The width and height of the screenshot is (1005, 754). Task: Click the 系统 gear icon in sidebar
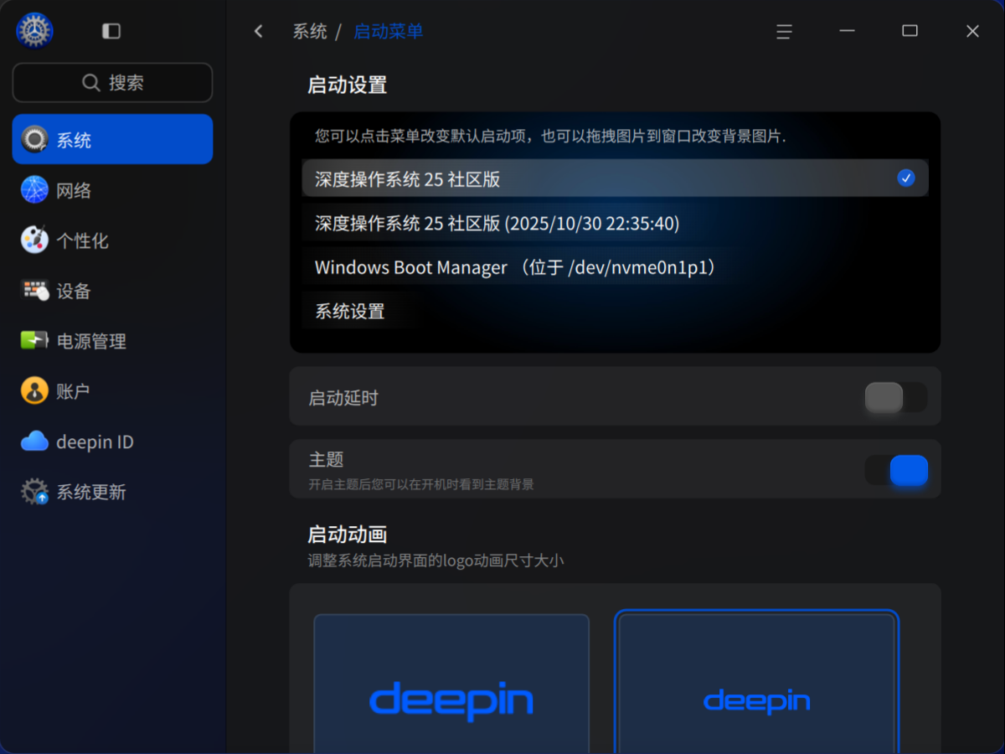35,139
